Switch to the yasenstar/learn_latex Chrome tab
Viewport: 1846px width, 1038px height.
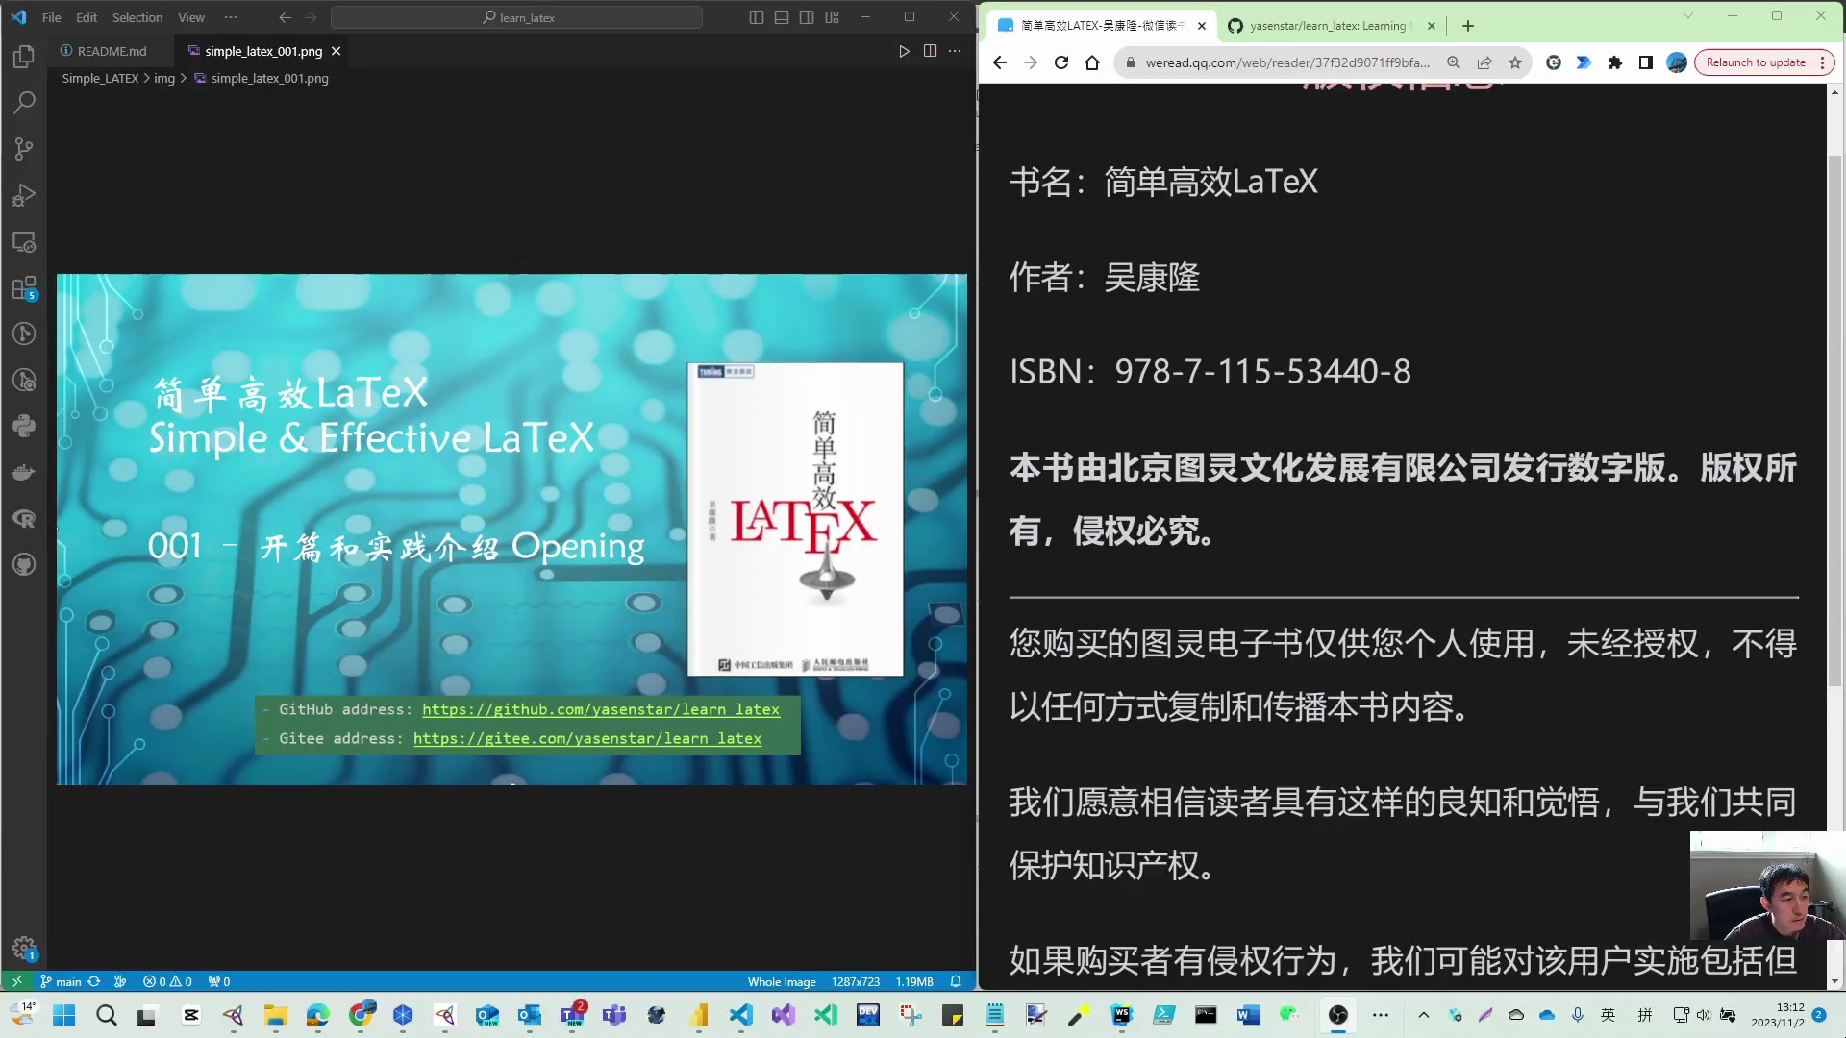click(1332, 26)
